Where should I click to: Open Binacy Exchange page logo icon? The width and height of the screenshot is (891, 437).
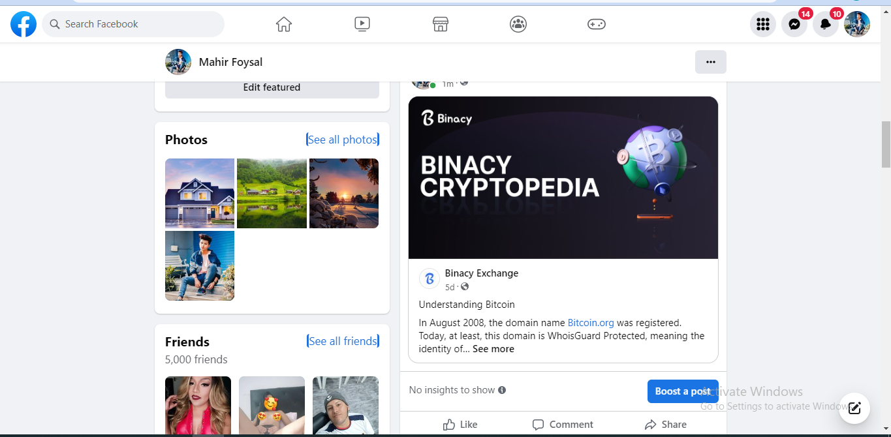pos(430,279)
